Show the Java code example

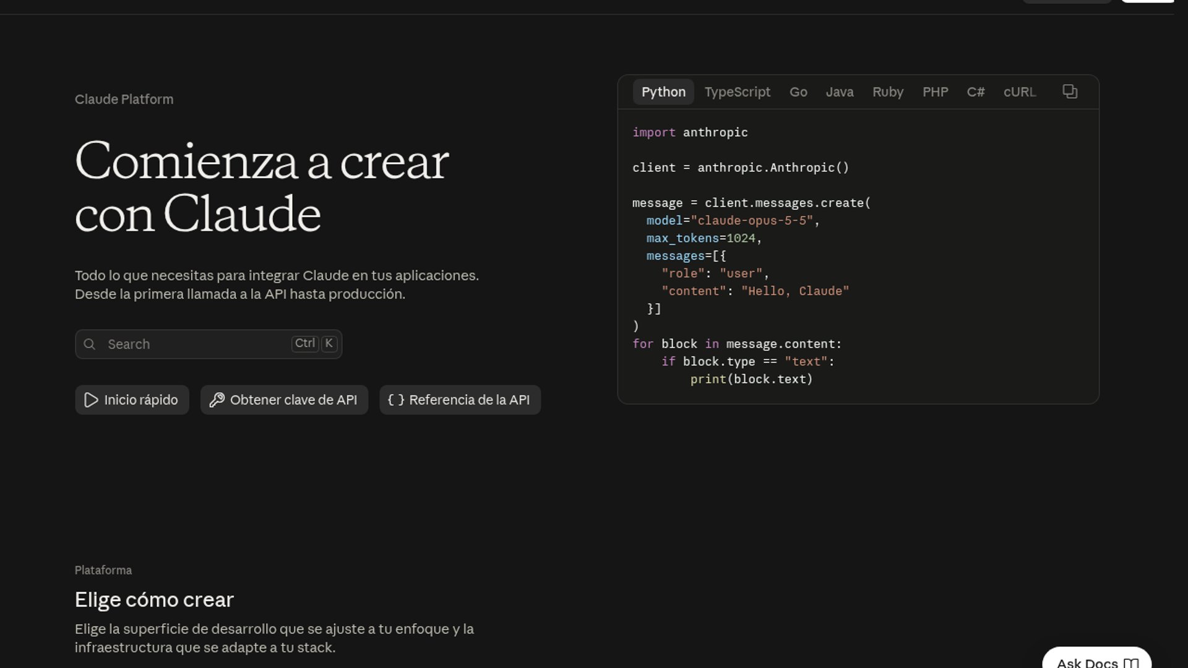pos(840,92)
